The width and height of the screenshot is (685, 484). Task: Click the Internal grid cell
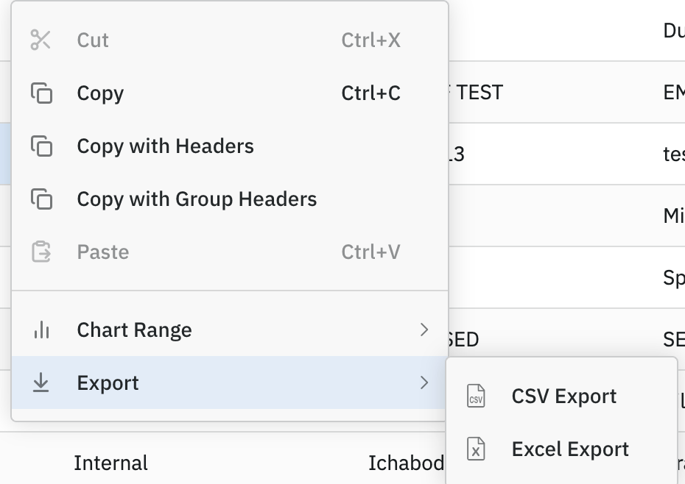click(110, 463)
